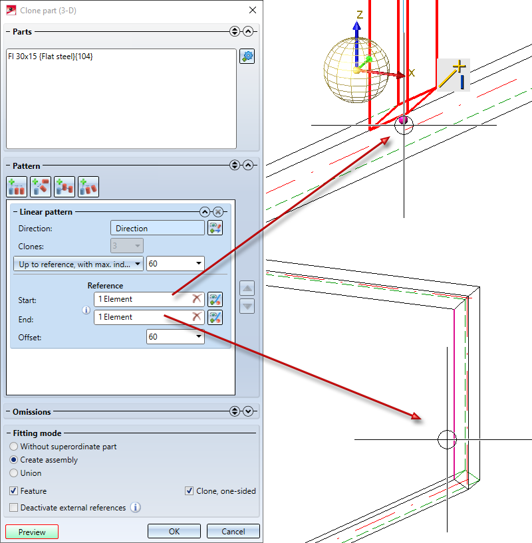Add a linear pattern with first pattern icon
The image size is (532, 543).
(17, 187)
